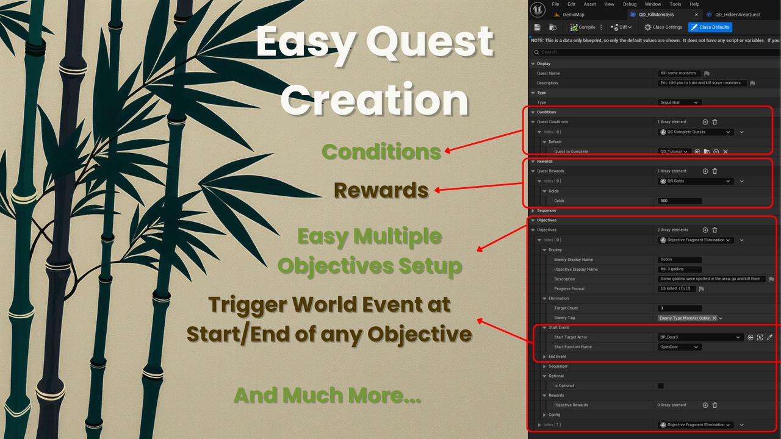Screen dimensions: 781x439
Task: Edit the Golds value field showing 500
Action: tap(680, 201)
